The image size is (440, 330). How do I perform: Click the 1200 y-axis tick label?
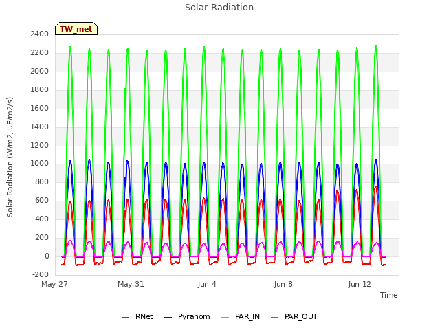coord(40,145)
